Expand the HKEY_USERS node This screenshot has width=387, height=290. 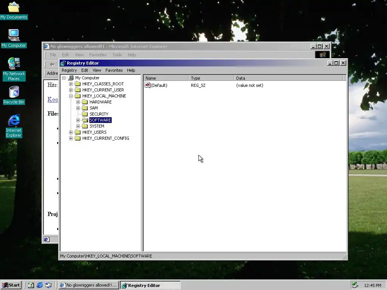[x=71, y=132]
